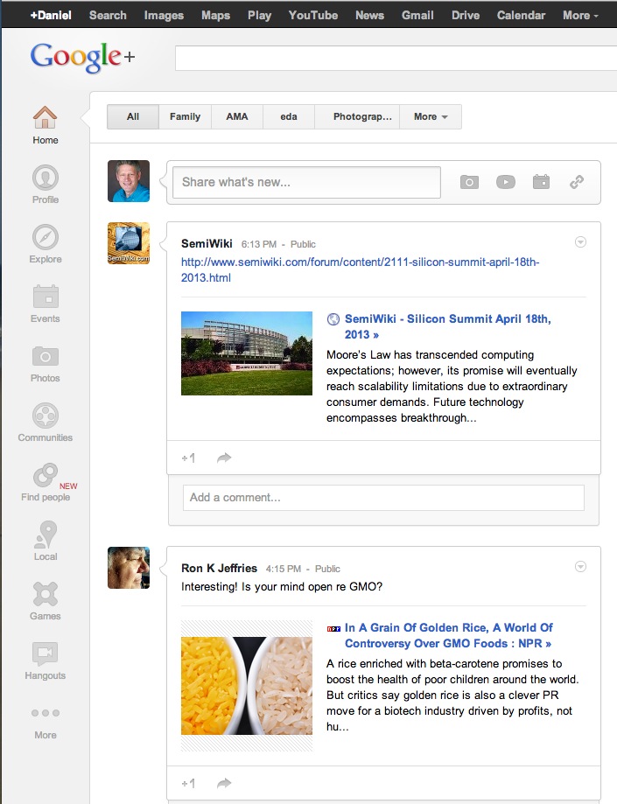Click +1 on Ron K Jeffries post
Image resolution: width=617 pixels, height=804 pixels.
(x=188, y=783)
